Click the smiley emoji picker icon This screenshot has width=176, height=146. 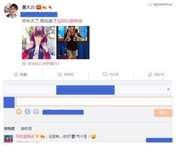click(19, 111)
